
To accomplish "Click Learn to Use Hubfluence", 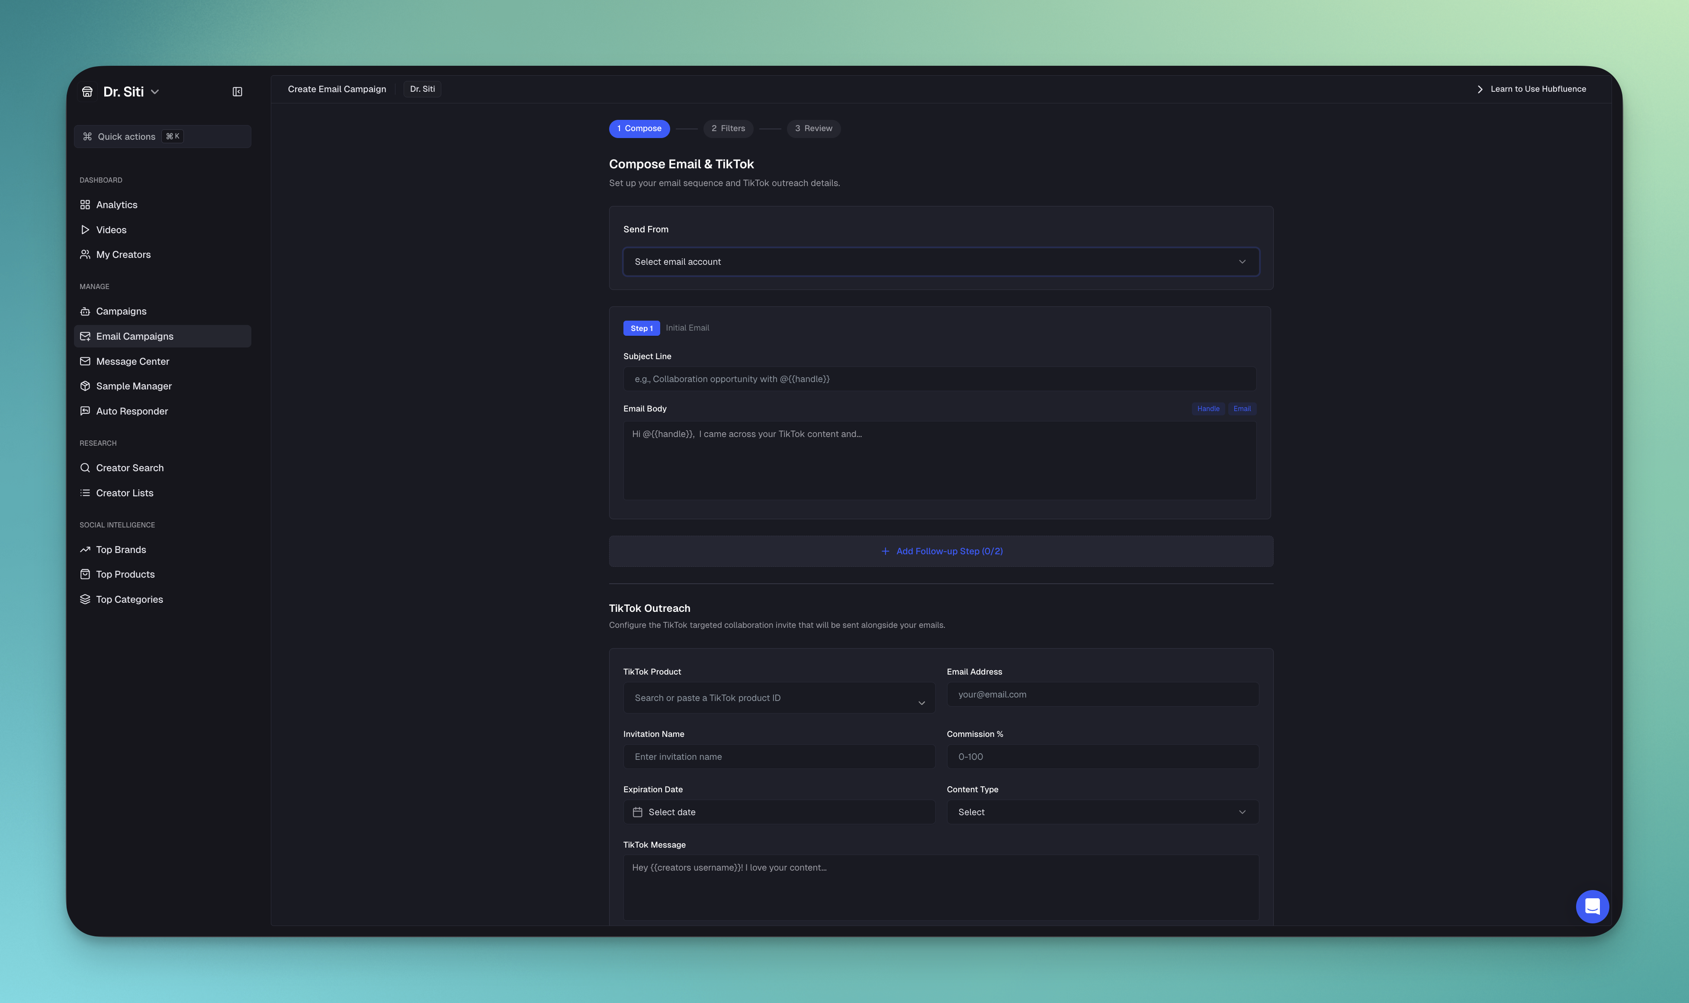I will (1538, 89).
